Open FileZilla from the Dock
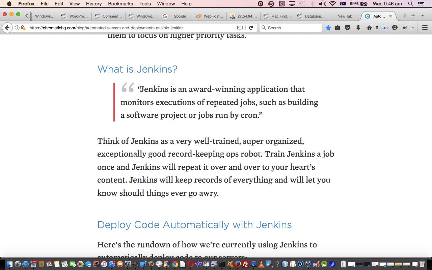Image resolution: width=432 pixels, height=270 pixels. tap(245, 264)
